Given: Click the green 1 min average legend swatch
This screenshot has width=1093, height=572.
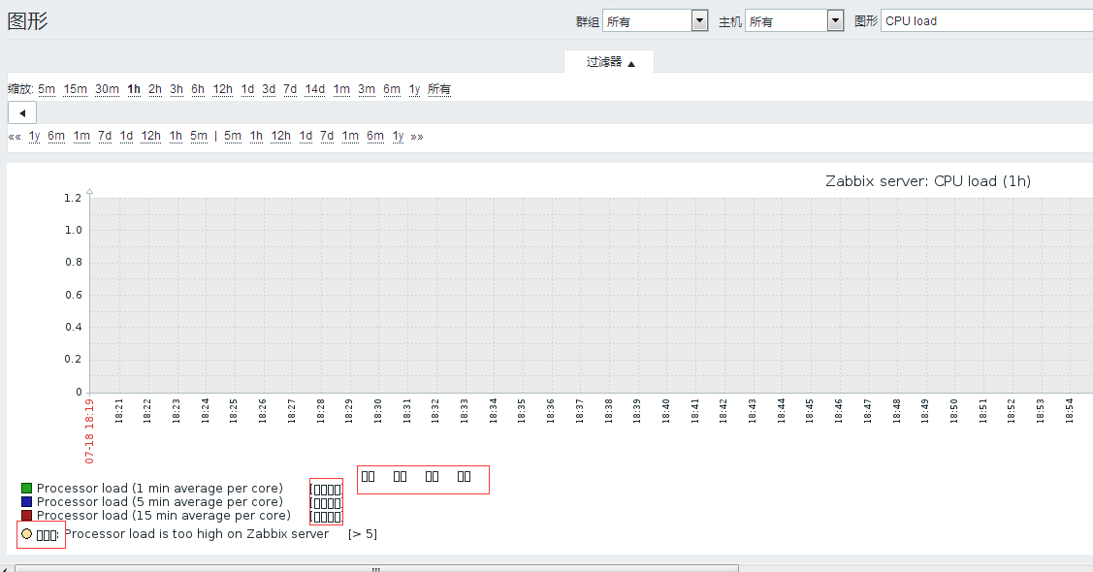Looking at the screenshot, I should pyautogui.click(x=27, y=489).
